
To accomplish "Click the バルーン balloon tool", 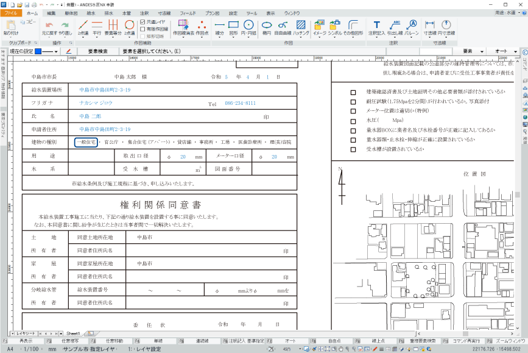I will [411, 27].
